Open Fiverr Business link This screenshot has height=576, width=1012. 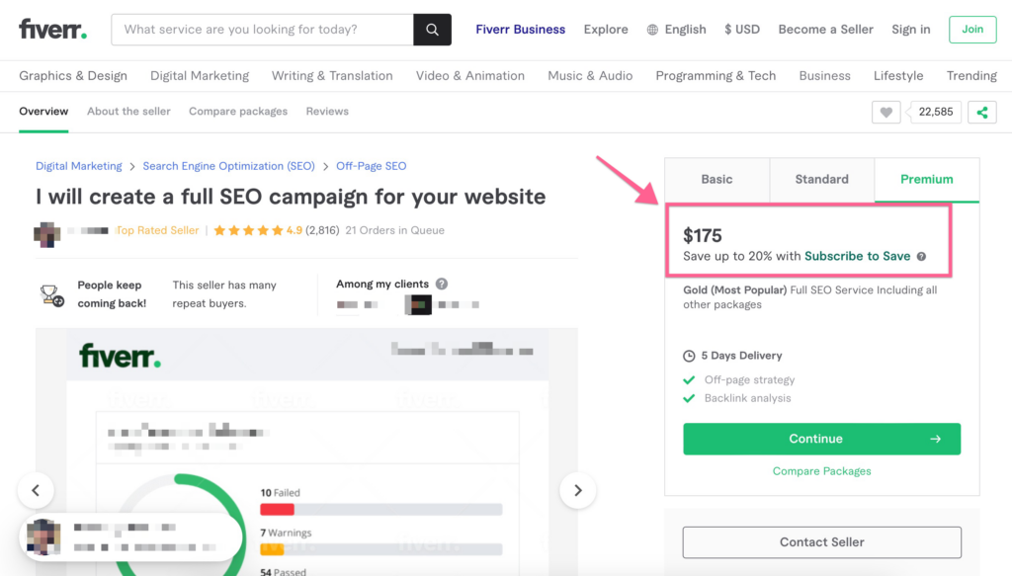coord(520,30)
